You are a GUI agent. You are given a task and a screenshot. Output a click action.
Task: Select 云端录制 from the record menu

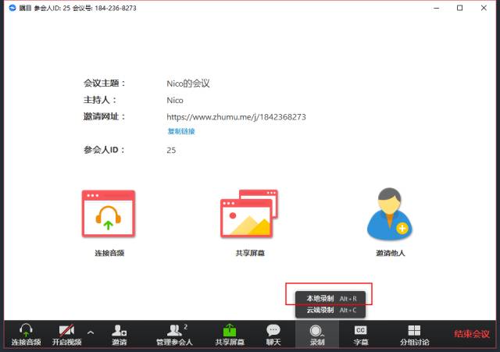click(x=330, y=310)
